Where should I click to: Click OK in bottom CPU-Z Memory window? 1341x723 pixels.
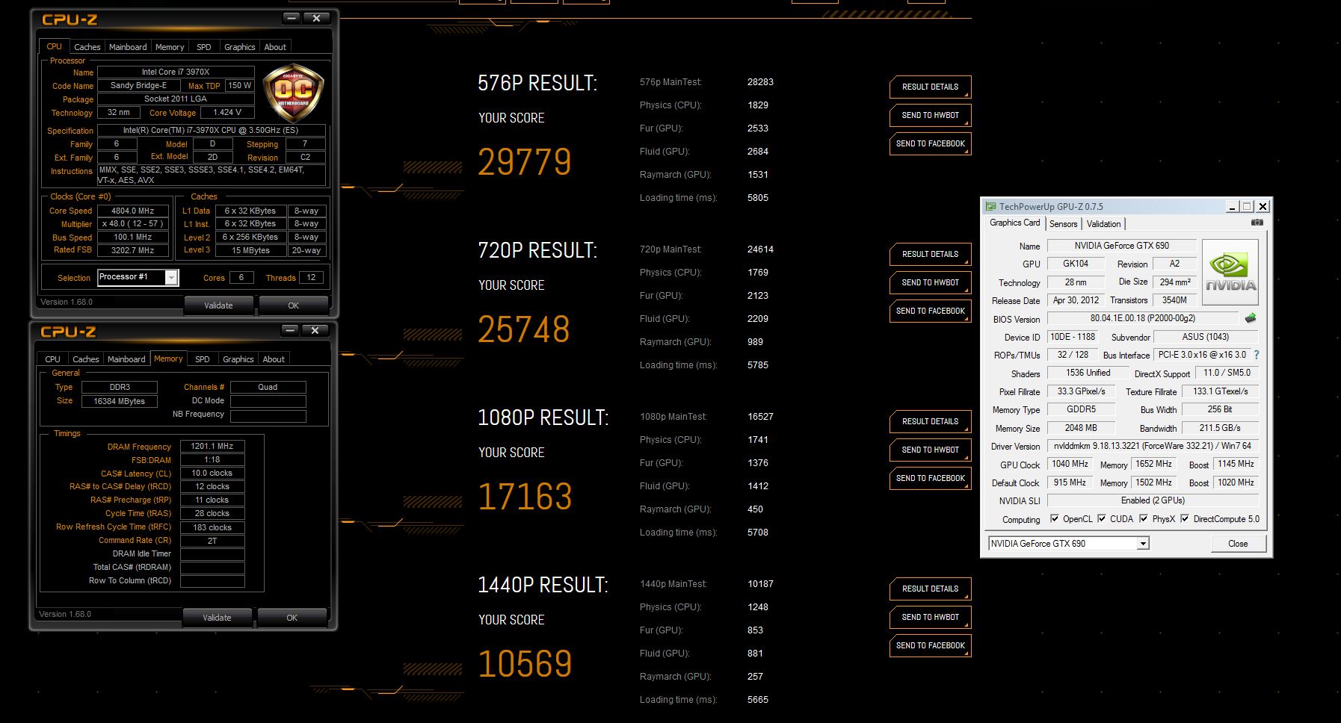tap(292, 618)
